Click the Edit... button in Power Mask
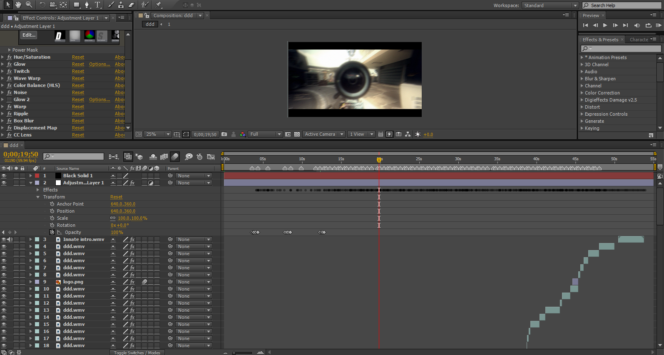 29,35
